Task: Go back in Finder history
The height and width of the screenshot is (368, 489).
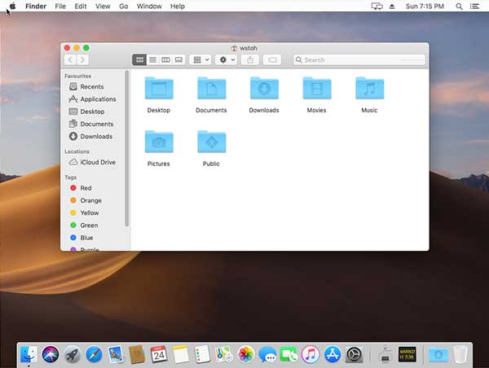Action: point(70,59)
